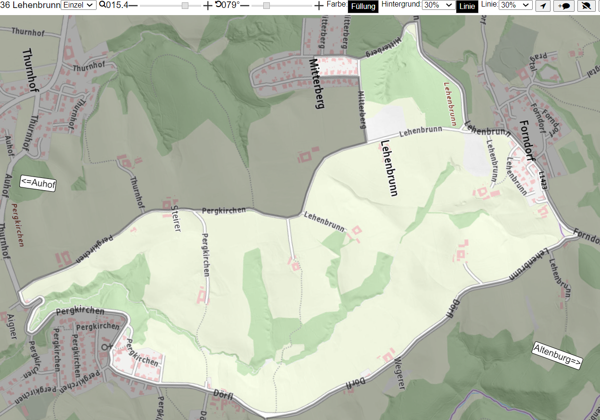This screenshot has height=420, width=600.
Task: Open the Linie opacity dropdown
Action: coord(515,5)
